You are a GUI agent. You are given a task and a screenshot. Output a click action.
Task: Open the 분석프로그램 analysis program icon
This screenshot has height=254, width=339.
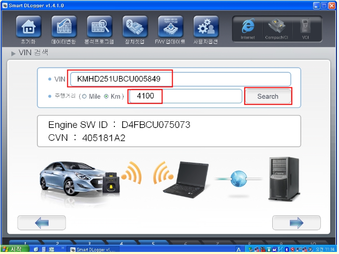coord(99,26)
